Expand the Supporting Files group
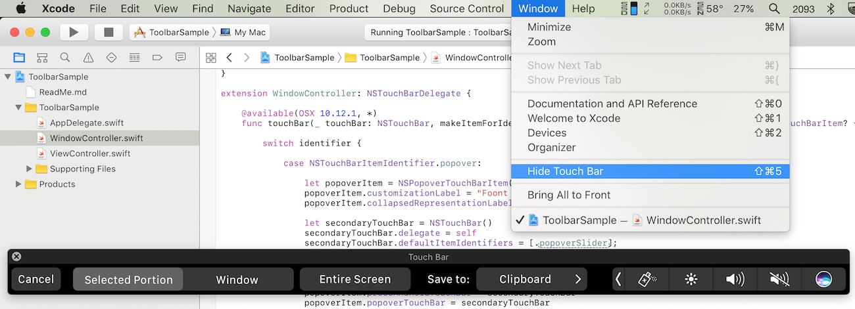This screenshot has width=855, height=309. pos(29,169)
